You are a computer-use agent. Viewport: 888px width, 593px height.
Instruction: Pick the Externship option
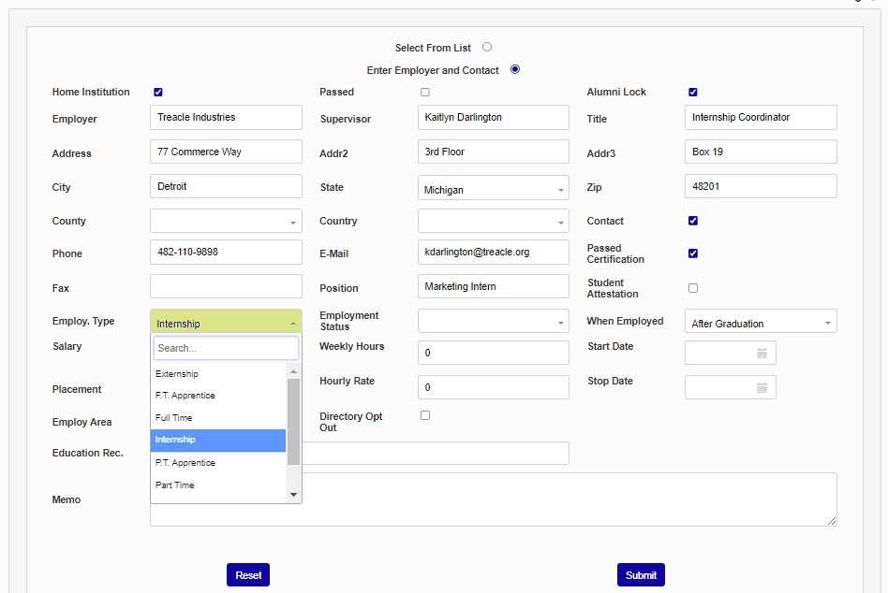coord(217,374)
